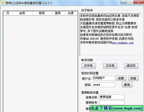The width and height of the screenshot is (144, 112).
Task: Click the 密码 column header
Action: [x=42, y=13]
